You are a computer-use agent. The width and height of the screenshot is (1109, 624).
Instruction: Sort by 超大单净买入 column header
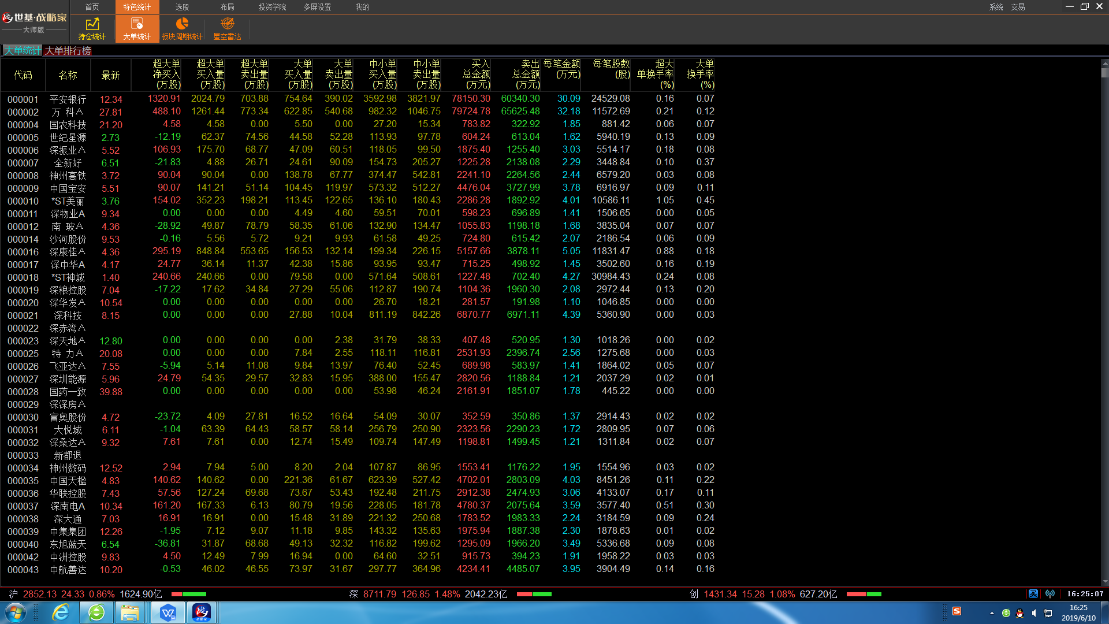click(166, 74)
